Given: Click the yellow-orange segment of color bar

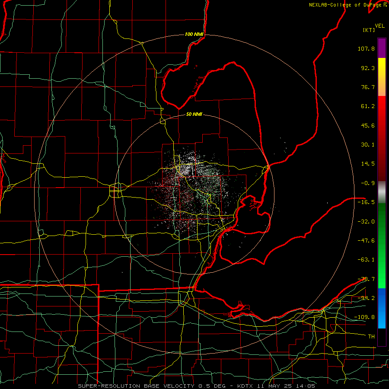Looking at the screenshot, I should (x=382, y=77).
